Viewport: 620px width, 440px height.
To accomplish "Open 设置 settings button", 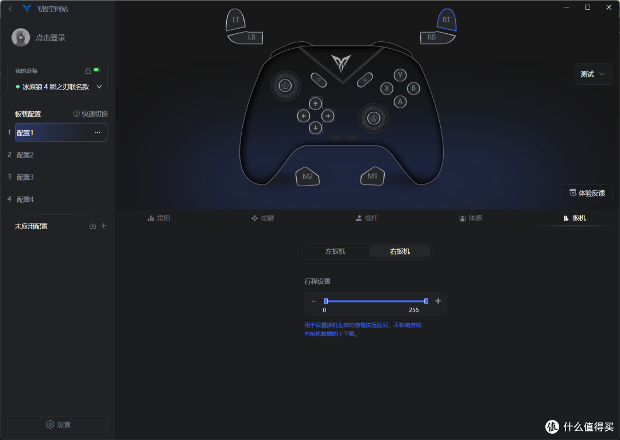I will click(x=58, y=425).
